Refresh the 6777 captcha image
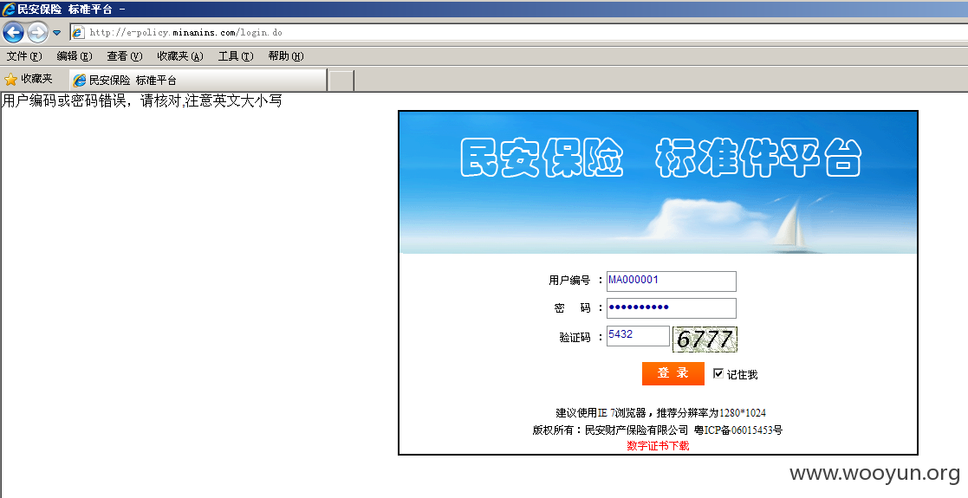This screenshot has height=498, width=968. (x=705, y=339)
